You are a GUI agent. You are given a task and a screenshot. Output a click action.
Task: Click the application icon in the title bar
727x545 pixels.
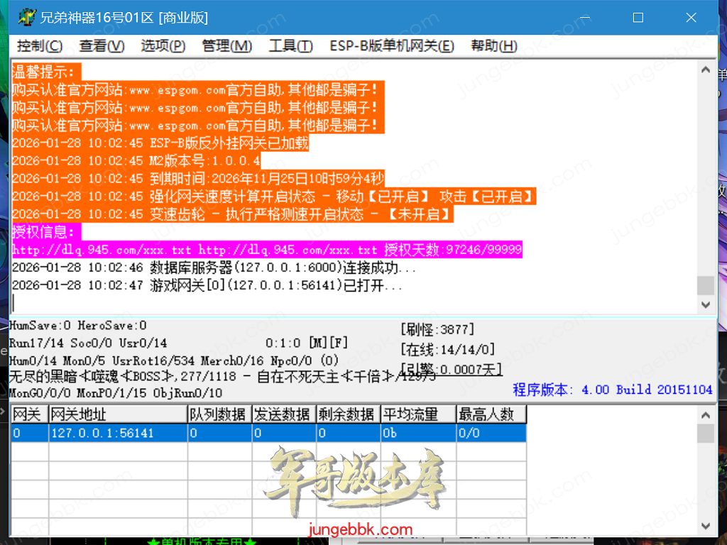(27, 17)
